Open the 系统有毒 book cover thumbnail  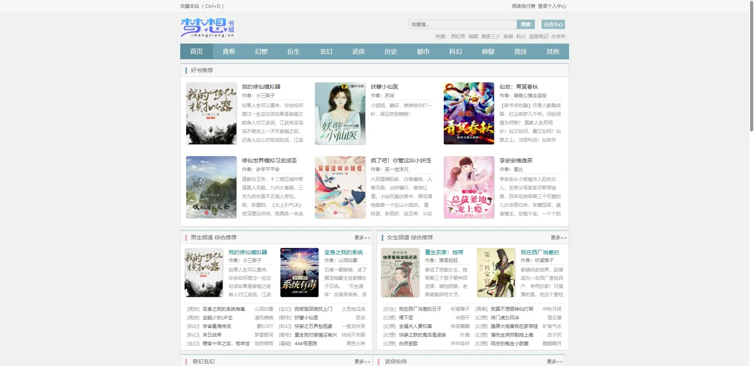click(x=299, y=273)
